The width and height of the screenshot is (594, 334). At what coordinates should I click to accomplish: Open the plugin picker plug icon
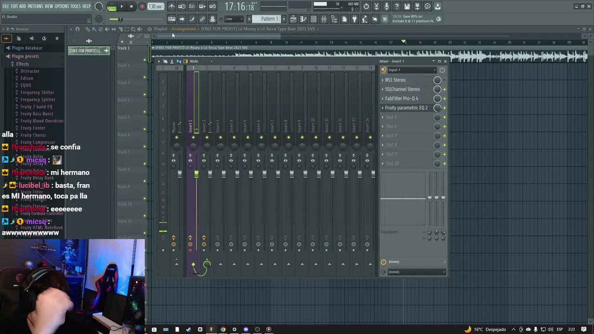[x=355, y=19]
